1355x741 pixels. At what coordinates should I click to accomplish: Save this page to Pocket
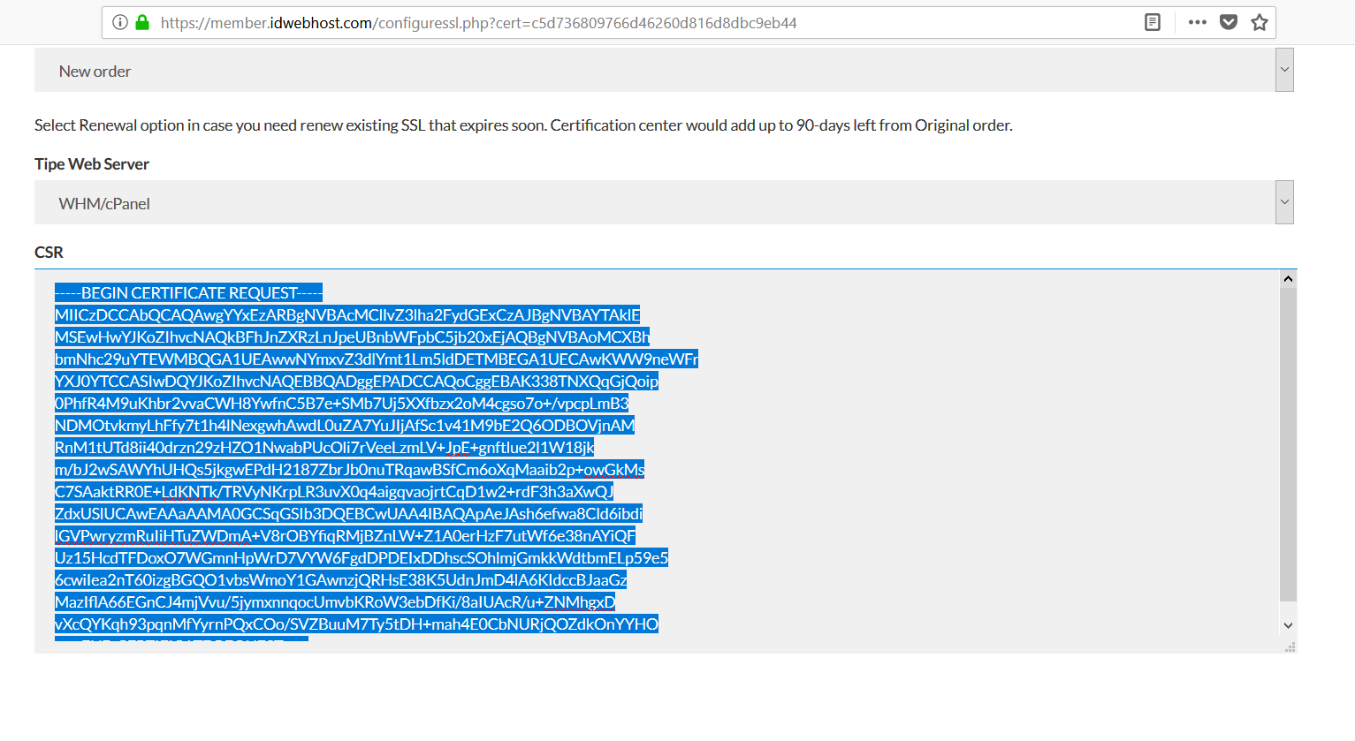pos(1228,22)
